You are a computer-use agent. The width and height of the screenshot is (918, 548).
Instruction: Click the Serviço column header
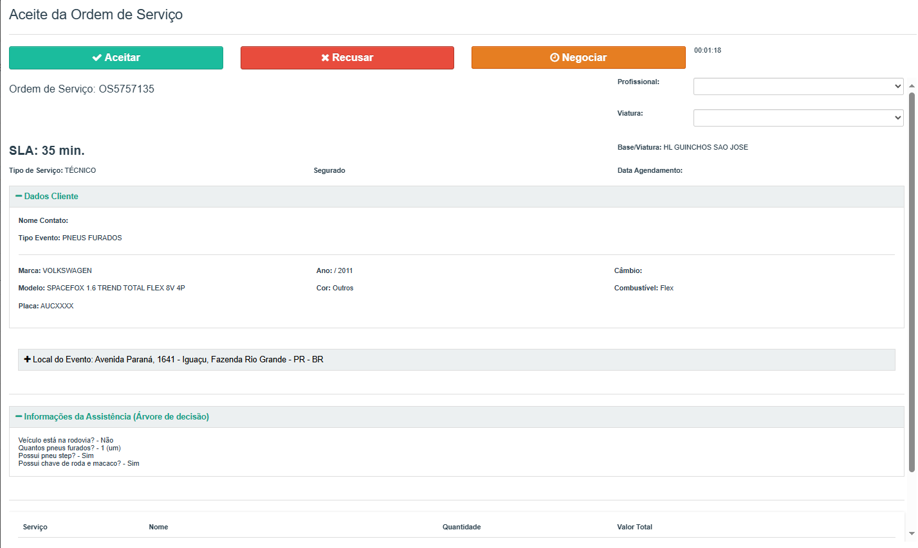click(x=35, y=527)
